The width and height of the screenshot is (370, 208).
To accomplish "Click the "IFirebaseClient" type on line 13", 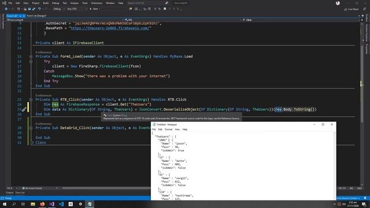I will tap(88, 43).
